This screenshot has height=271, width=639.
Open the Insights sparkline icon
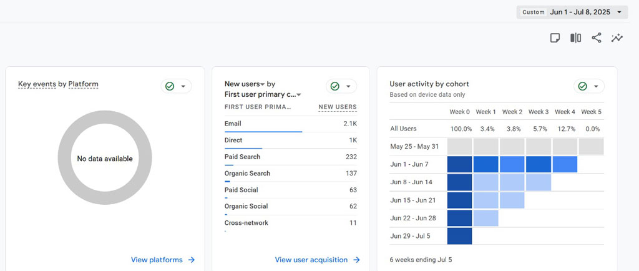[617, 38]
